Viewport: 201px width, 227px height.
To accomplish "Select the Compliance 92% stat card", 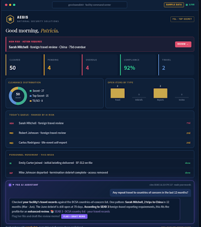I will 138,65.
